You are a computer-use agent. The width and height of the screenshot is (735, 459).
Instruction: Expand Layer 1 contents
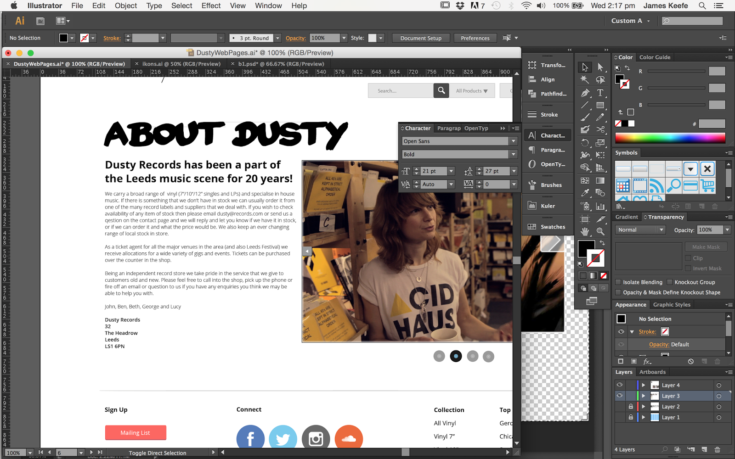[643, 417]
